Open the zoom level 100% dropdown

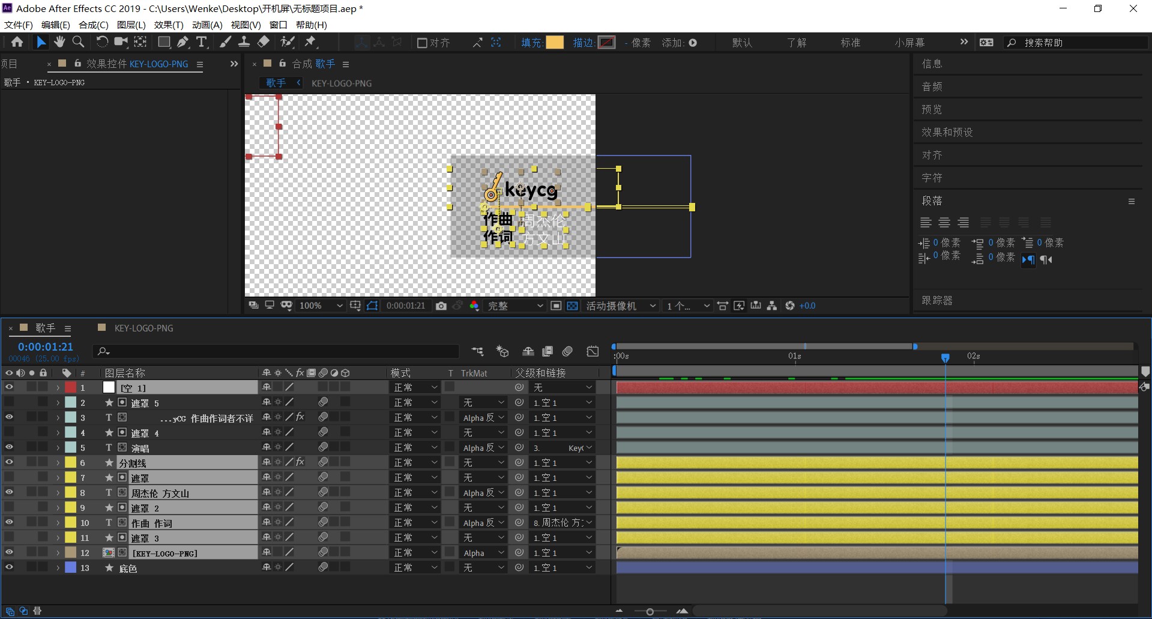[x=321, y=306]
